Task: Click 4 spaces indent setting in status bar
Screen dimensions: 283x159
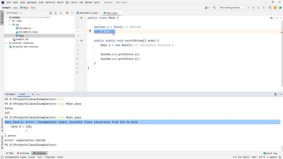Action: [272, 157]
